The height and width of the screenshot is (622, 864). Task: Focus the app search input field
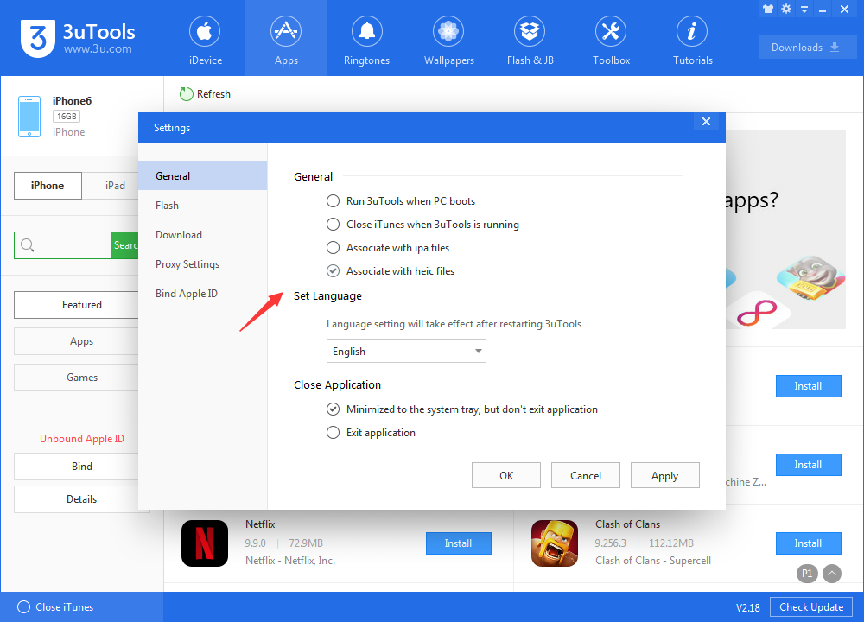click(x=62, y=245)
